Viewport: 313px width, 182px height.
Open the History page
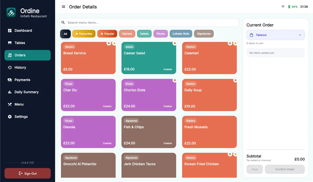[x=27, y=67]
